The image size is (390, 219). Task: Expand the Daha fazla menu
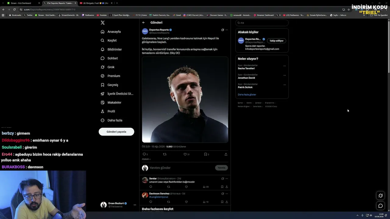tap(112, 120)
